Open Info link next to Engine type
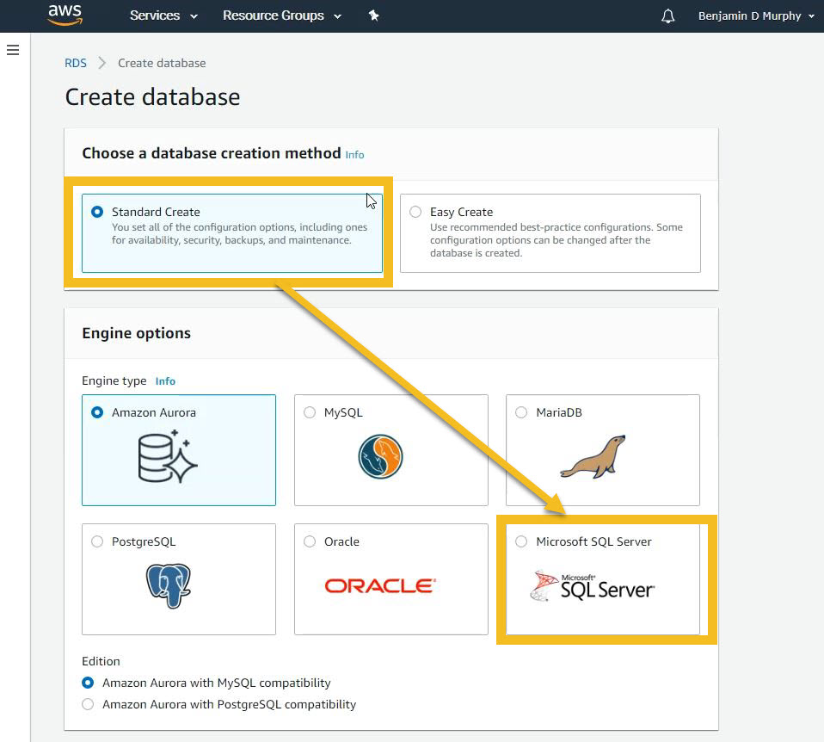 click(x=165, y=381)
